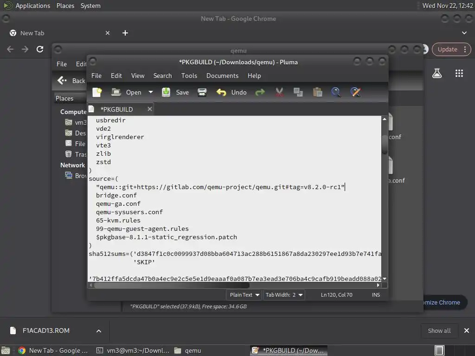475x356 pixels.
Task: Open Pluma's Documents menu
Action: tap(222, 76)
